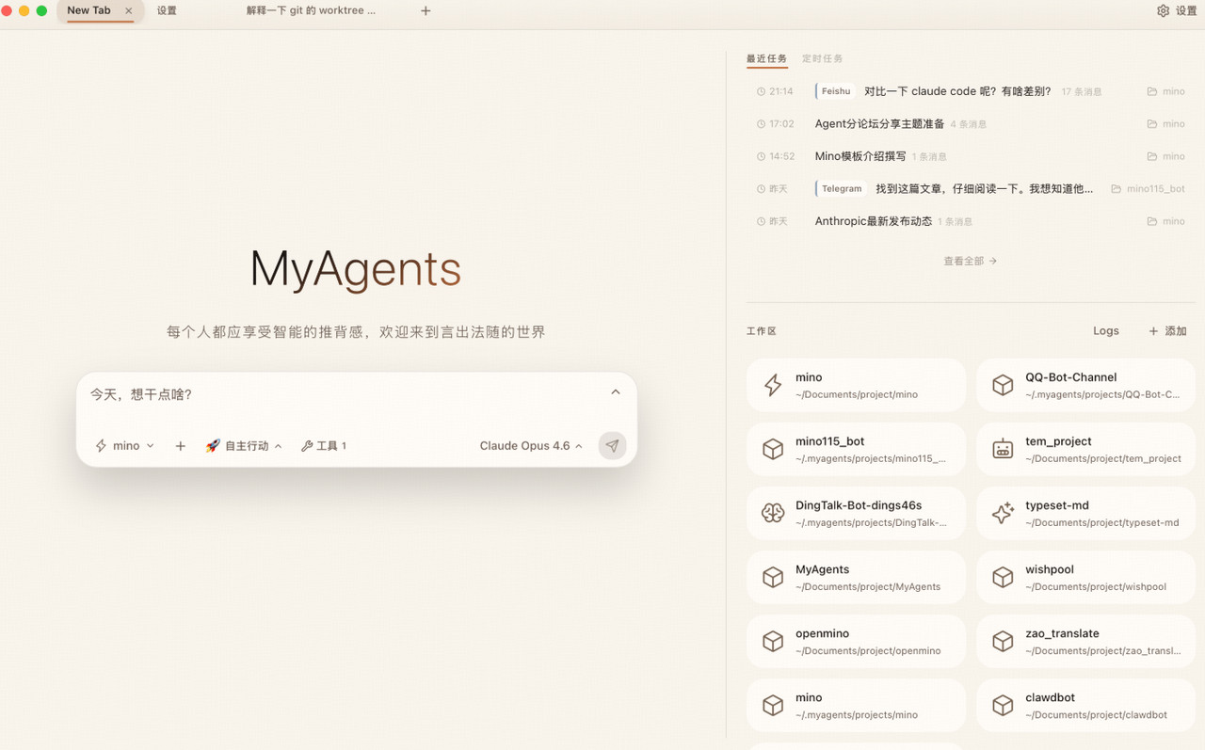
Task: Open the Claude Opus 4.6 model selector
Action: pos(531,446)
